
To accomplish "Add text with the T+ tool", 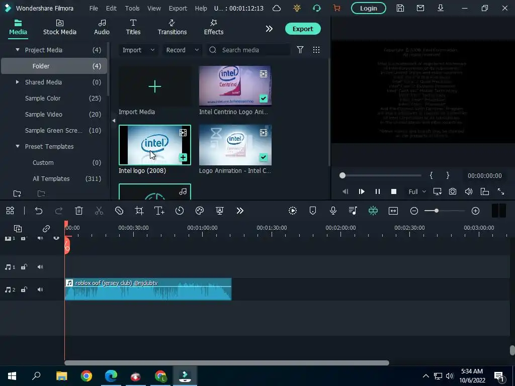I will [159, 211].
